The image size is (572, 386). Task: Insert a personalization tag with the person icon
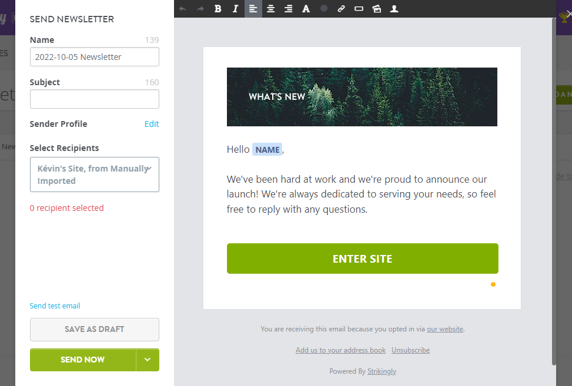pyautogui.click(x=394, y=9)
